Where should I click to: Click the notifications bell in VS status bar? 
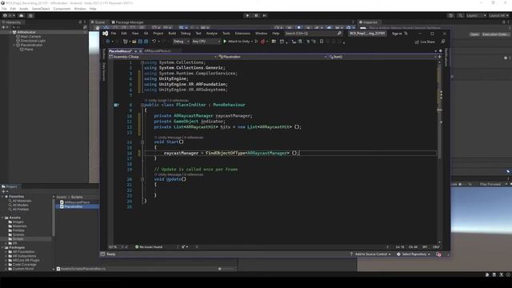click(438, 254)
